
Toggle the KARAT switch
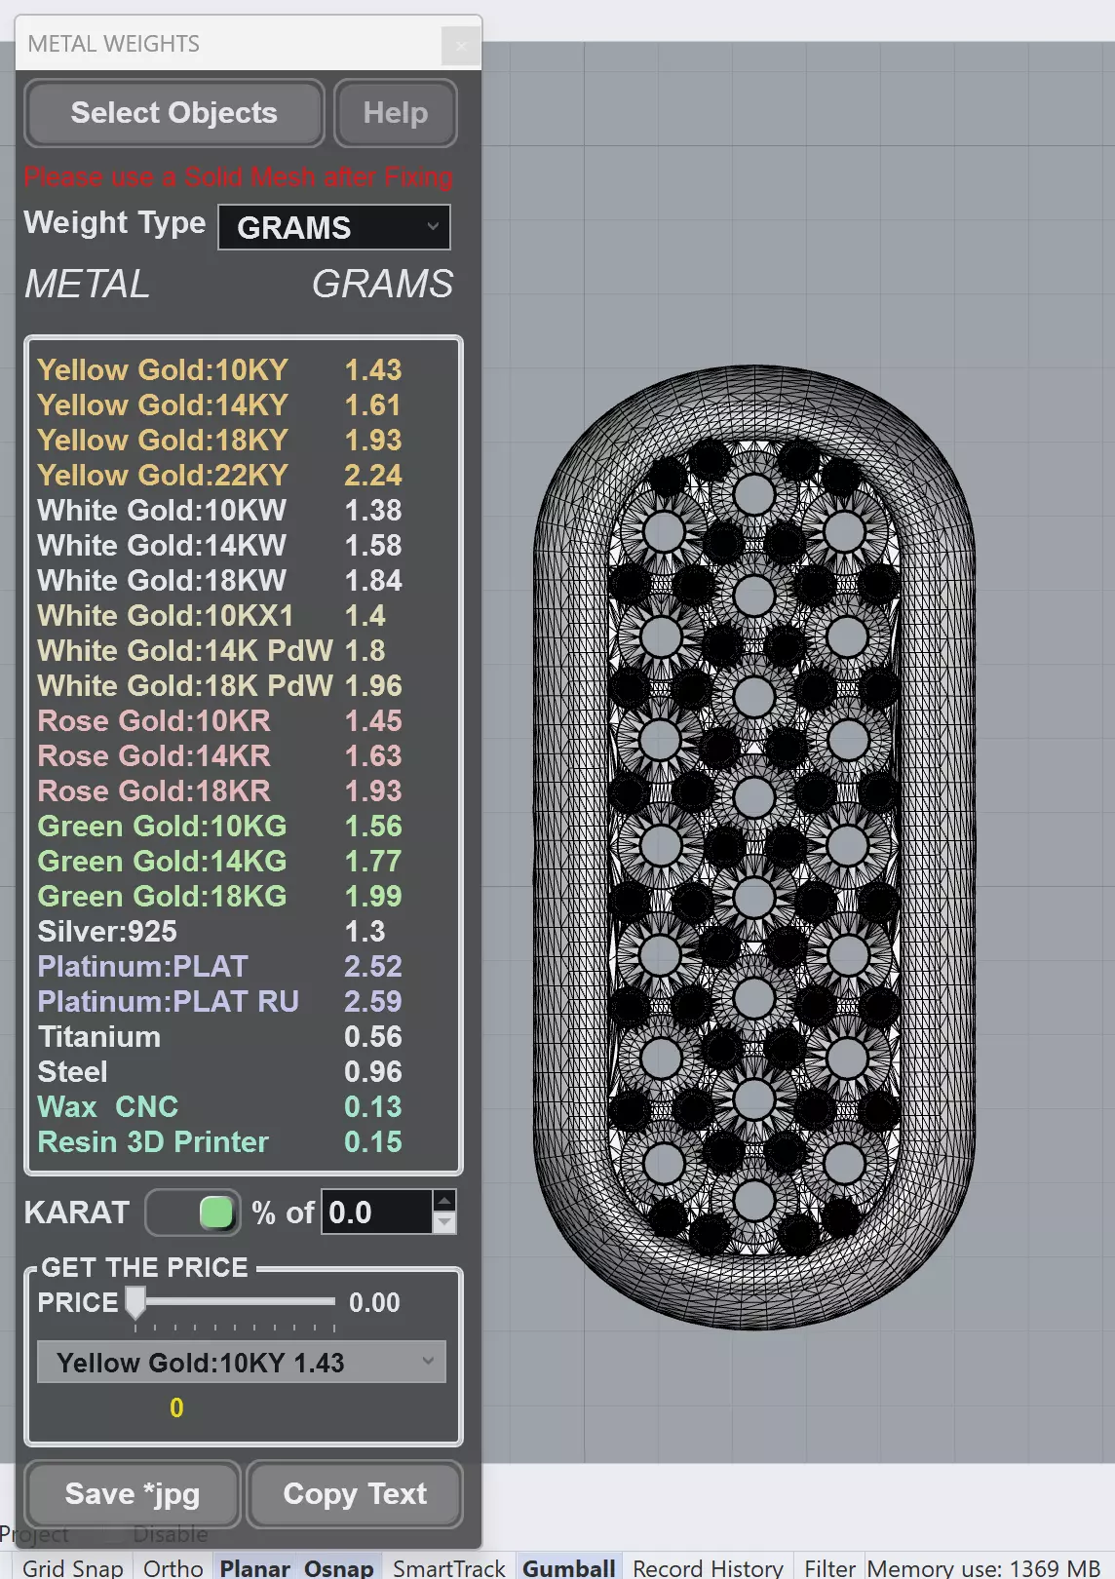coord(193,1213)
